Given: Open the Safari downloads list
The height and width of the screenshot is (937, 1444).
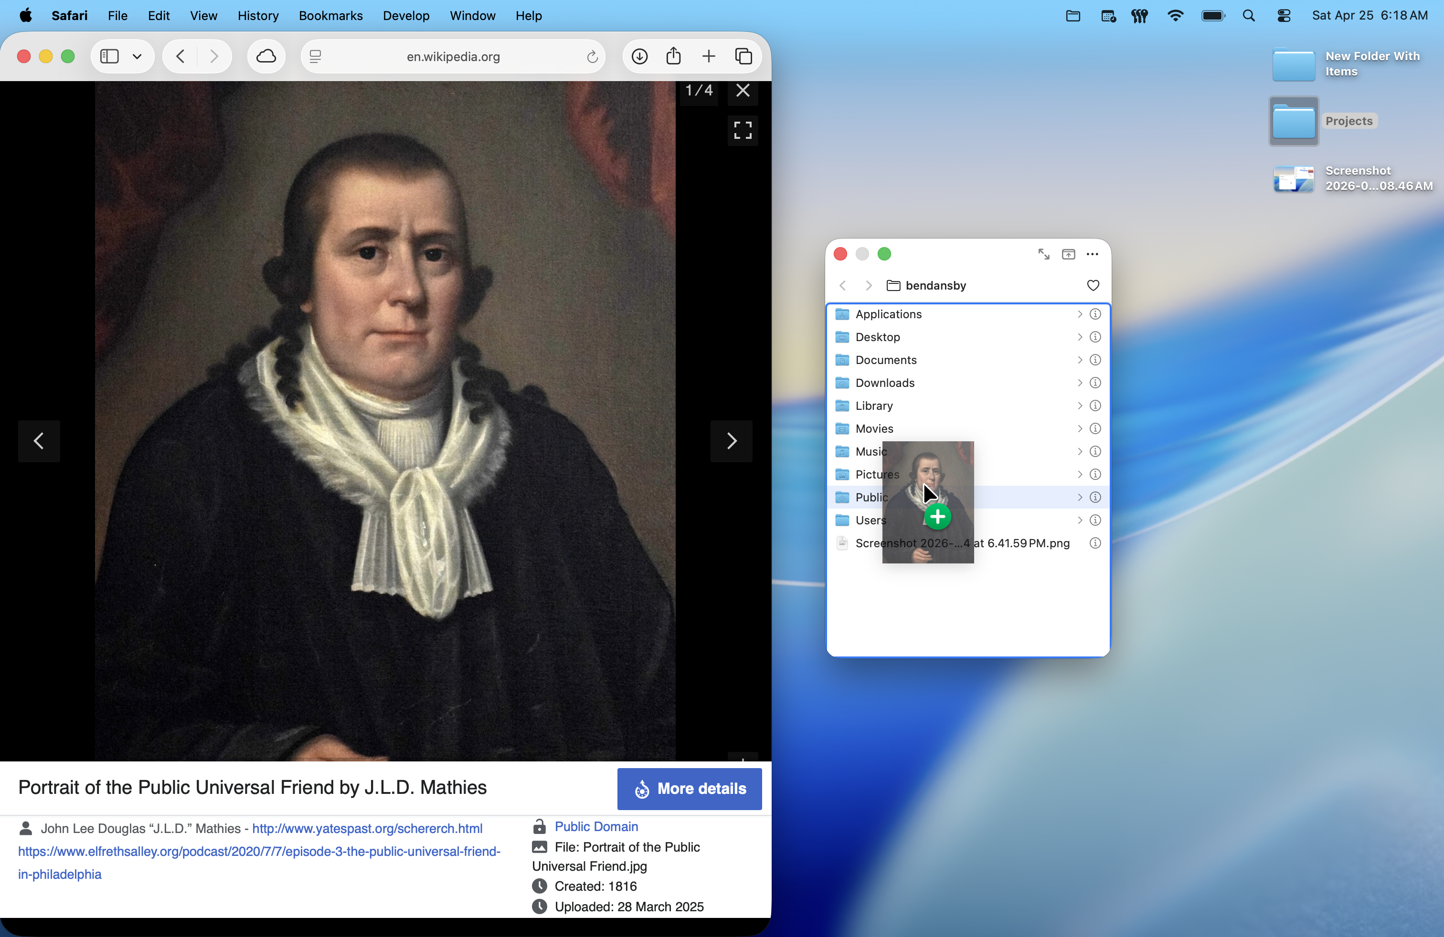Looking at the screenshot, I should [639, 56].
